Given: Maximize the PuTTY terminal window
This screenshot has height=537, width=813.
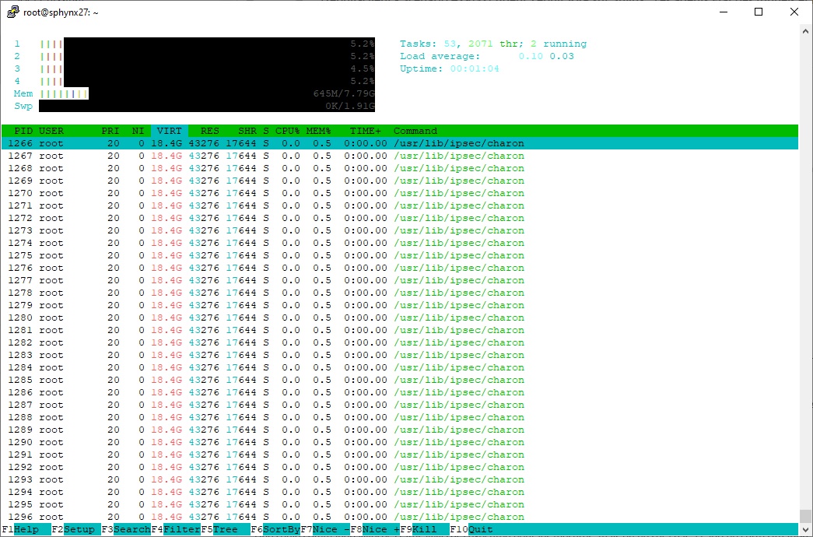Looking at the screenshot, I should (x=759, y=12).
